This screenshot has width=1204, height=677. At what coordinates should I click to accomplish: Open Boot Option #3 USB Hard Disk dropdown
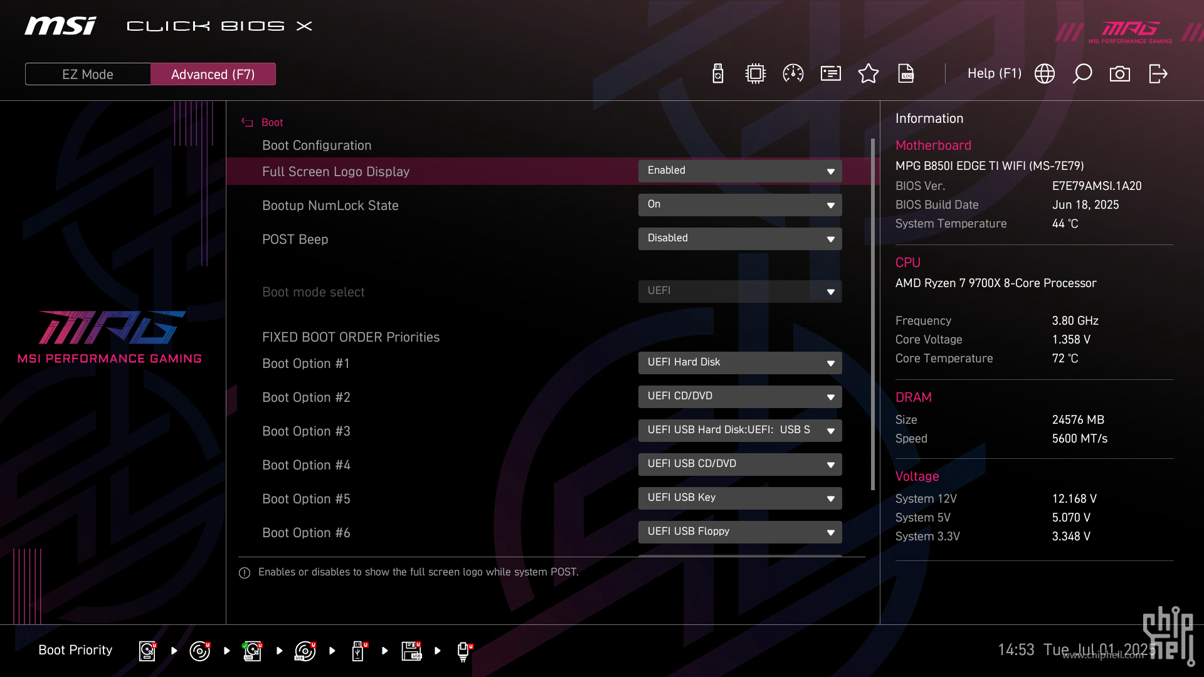740,431
